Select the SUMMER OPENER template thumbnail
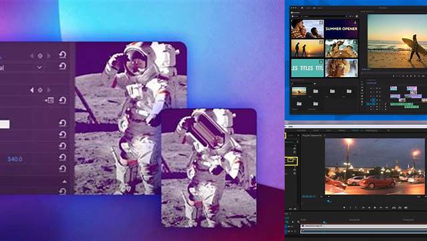 click(341, 29)
